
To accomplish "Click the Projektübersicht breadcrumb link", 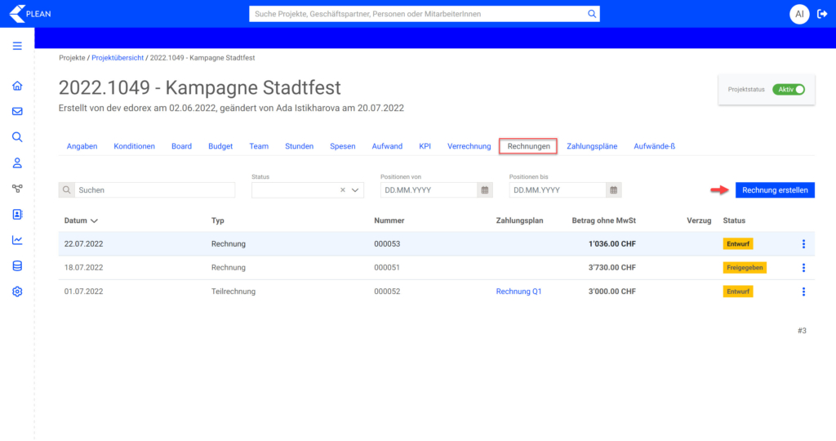I will coord(117,58).
